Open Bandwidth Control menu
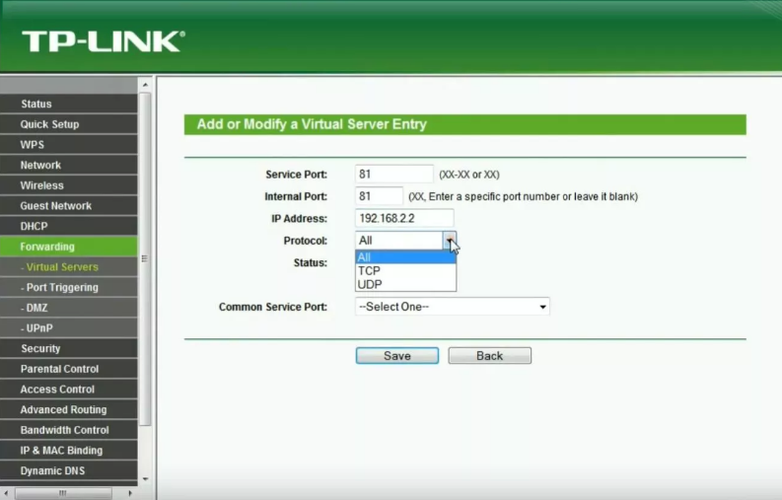This screenshot has height=500, width=782. coord(69,430)
